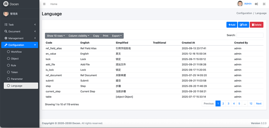Click the sidebar user avatar beside 管理員
The image size is (269, 128).
tap(6, 14)
